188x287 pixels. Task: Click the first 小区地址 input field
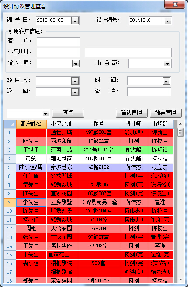[x=59, y=52]
